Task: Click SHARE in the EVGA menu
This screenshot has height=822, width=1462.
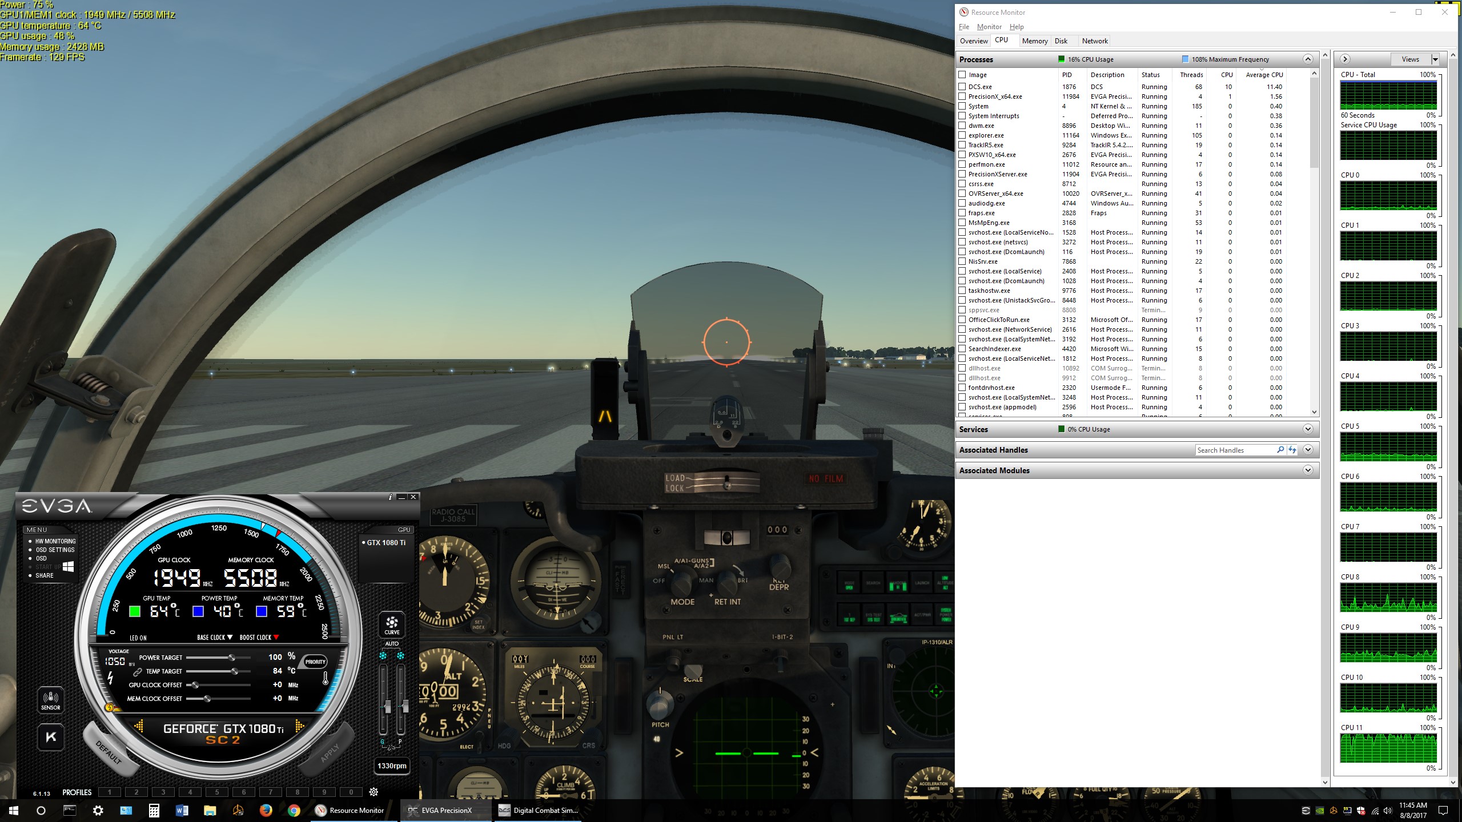Action: pyautogui.click(x=45, y=575)
